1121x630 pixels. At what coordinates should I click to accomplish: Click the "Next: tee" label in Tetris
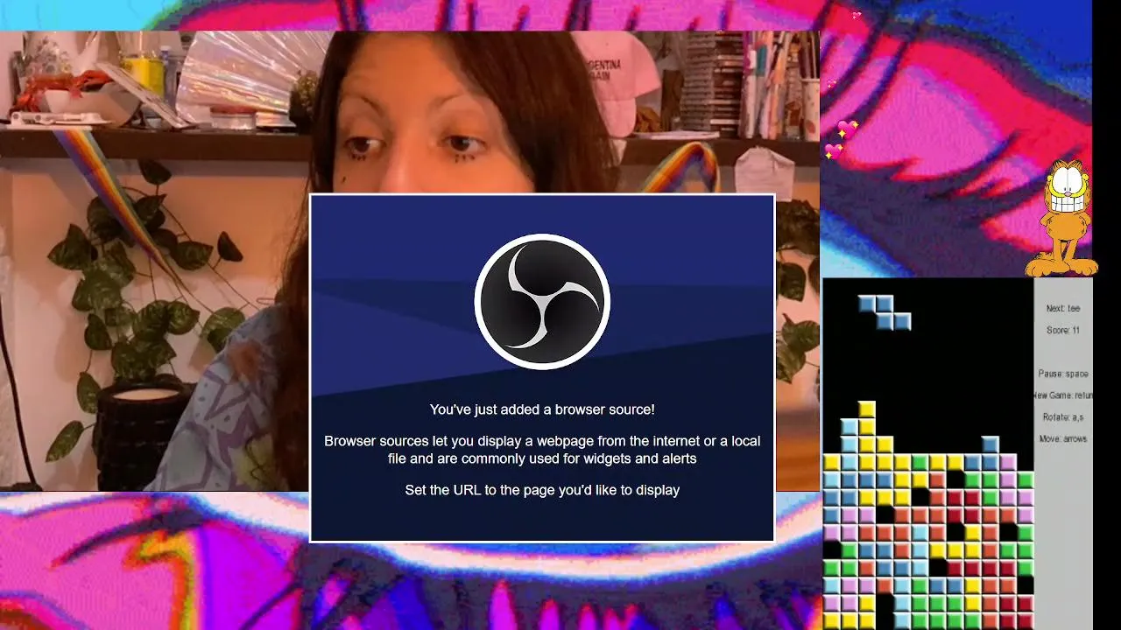coord(1063,308)
